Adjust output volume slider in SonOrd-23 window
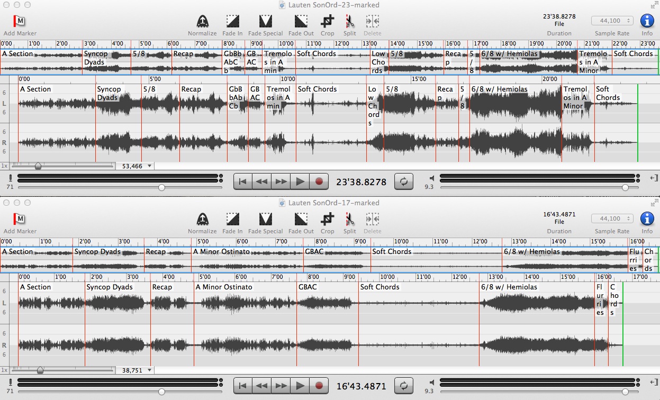Image resolution: width=660 pixels, height=400 pixels. (x=625, y=187)
